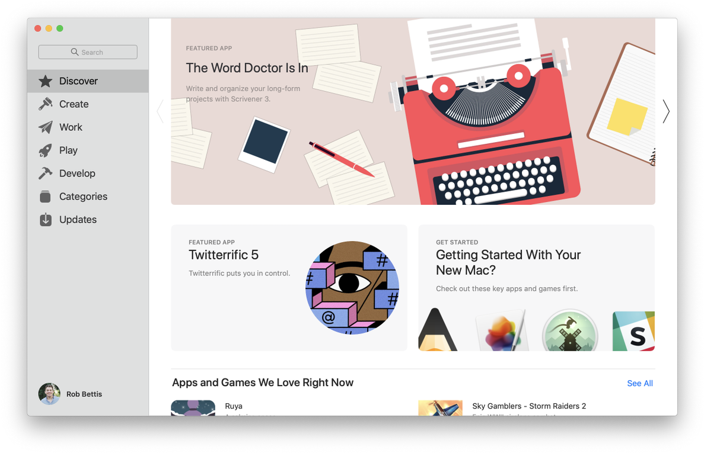
Task: Open the Alto's Odyssey windmill icon
Action: [x=570, y=331]
